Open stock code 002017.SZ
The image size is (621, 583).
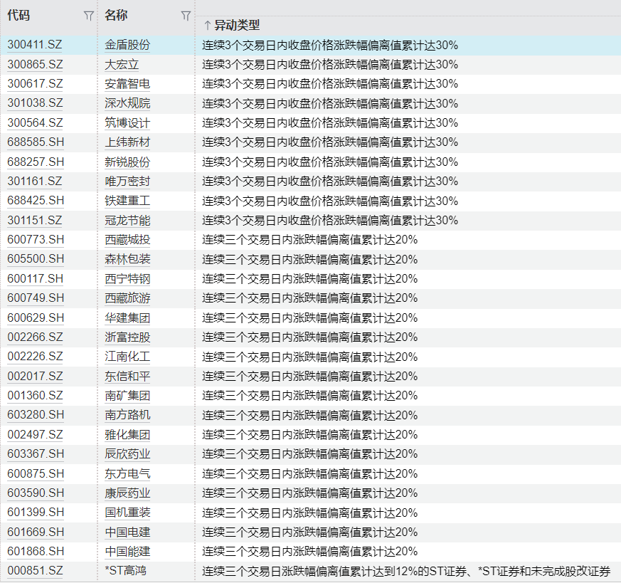(x=36, y=376)
